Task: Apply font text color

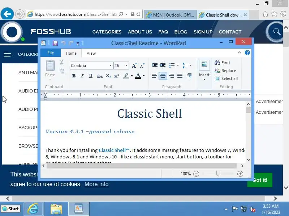Action: [138, 76]
